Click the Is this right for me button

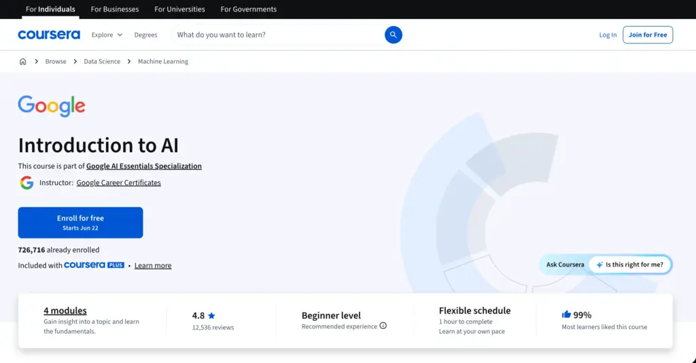coord(630,264)
